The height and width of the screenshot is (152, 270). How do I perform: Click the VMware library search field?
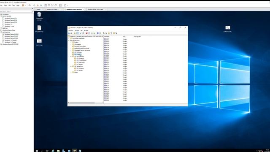[x=16, y=11]
